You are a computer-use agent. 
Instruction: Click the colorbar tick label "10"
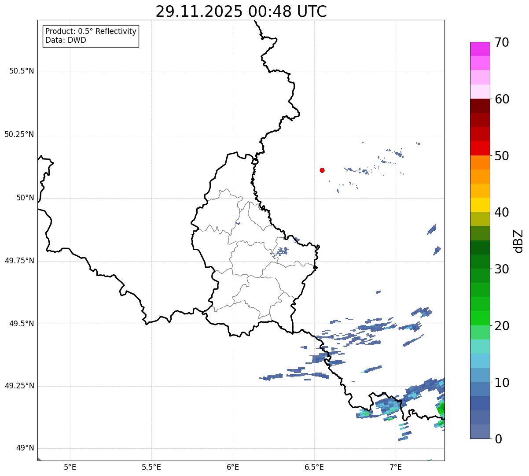pyautogui.click(x=502, y=383)
